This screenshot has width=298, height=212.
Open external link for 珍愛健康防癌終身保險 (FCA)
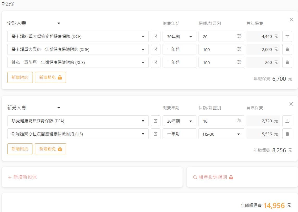click(156, 121)
